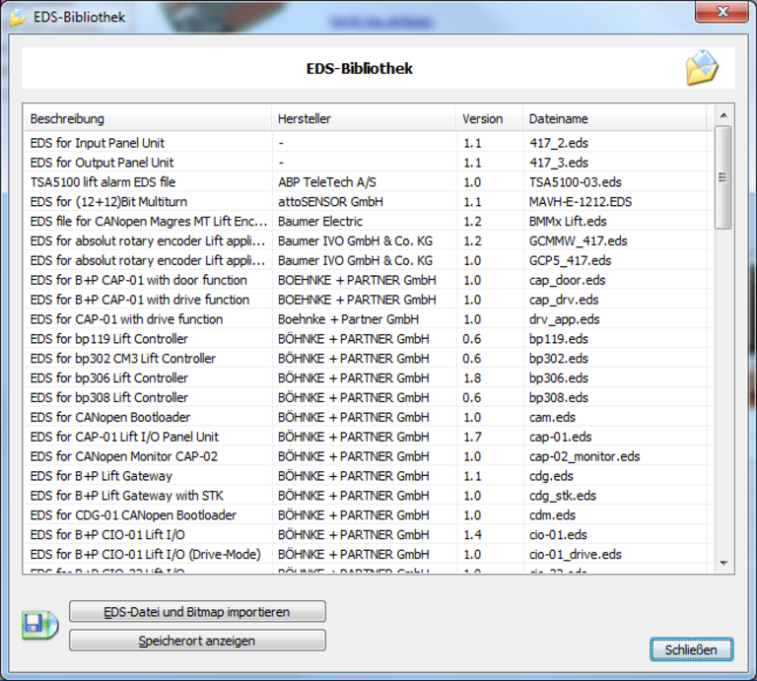Close dialog with the Schließen button
The height and width of the screenshot is (681, 757).
691,649
